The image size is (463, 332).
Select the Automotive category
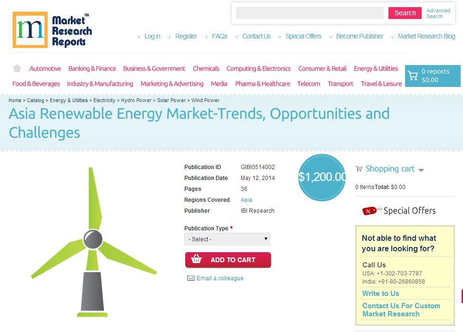pos(45,68)
